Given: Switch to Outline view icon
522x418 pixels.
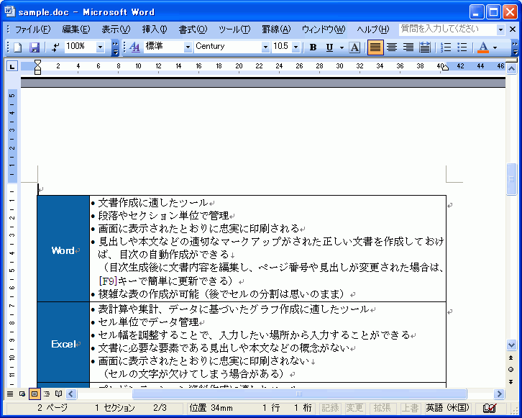Looking at the screenshot, I should click(x=47, y=394).
